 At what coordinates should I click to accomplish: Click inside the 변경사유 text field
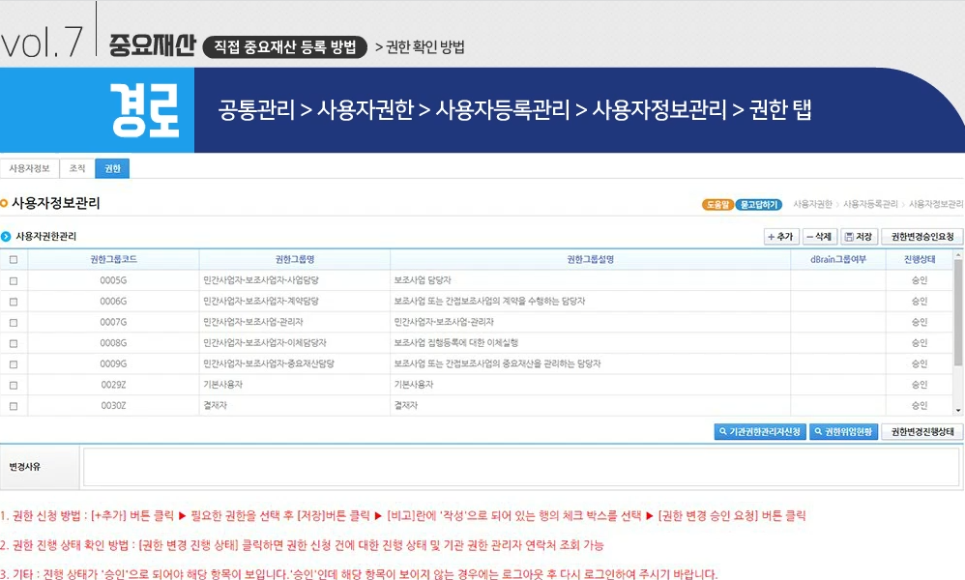(520, 467)
